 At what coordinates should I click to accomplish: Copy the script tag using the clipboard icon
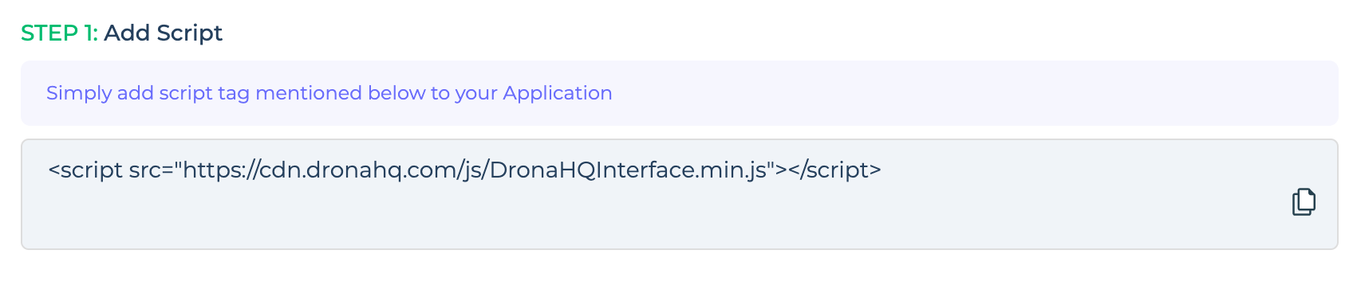pyautogui.click(x=1304, y=202)
